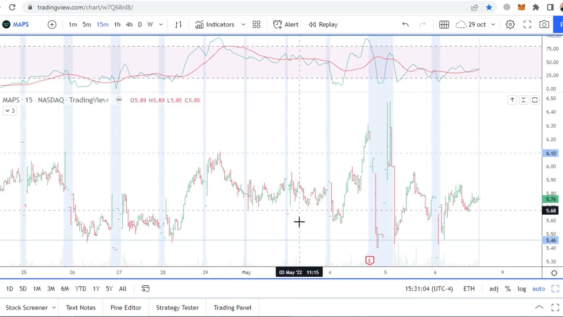Open the MetaMask fox extension
The image size is (563, 317).
click(x=521, y=7)
